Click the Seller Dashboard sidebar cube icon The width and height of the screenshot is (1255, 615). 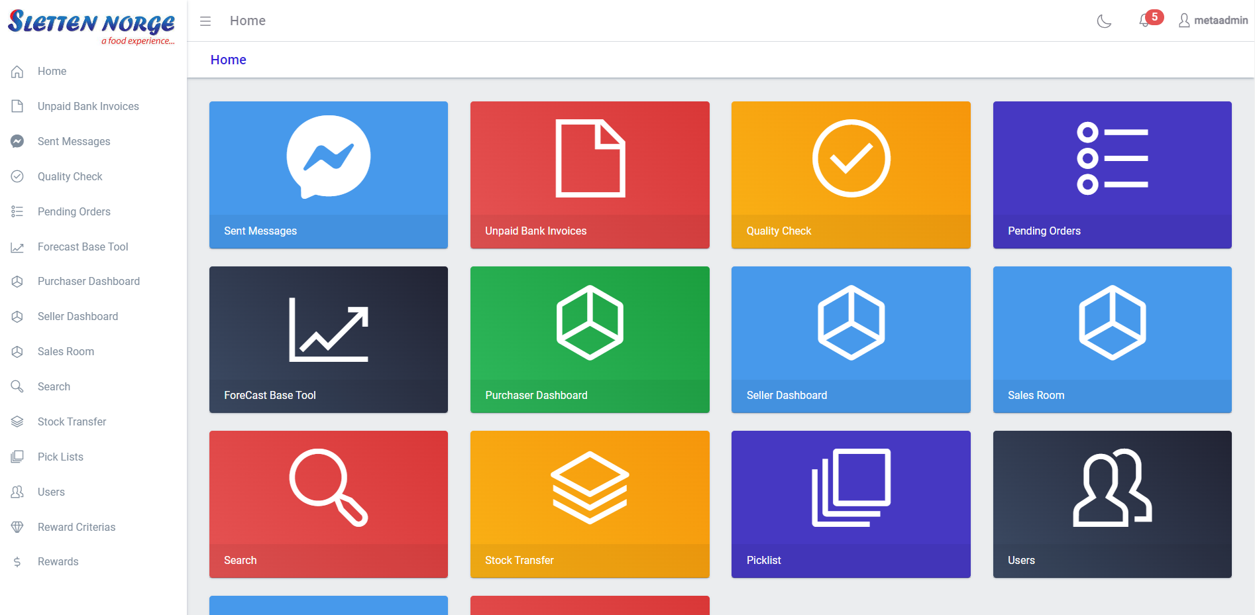(17, 317)
